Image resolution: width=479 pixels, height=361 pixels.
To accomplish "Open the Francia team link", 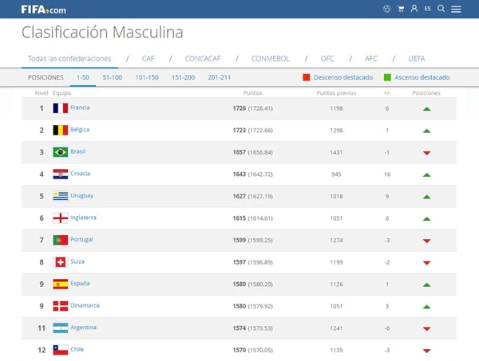I will coord(80,108).
